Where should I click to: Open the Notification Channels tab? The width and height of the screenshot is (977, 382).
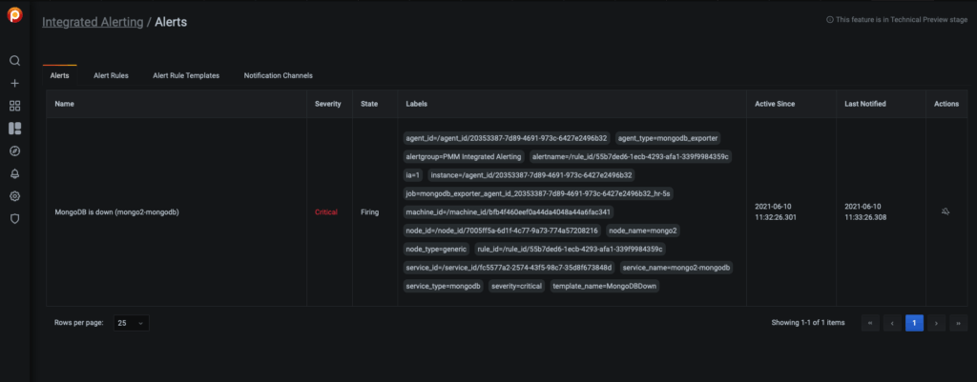coord(278,75)
